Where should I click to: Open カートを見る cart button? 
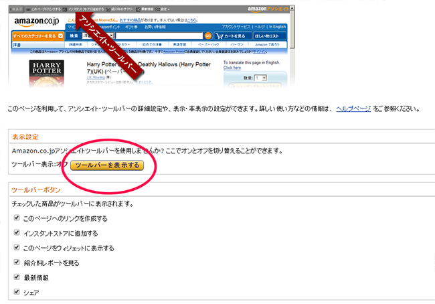(x=233, y=36)
